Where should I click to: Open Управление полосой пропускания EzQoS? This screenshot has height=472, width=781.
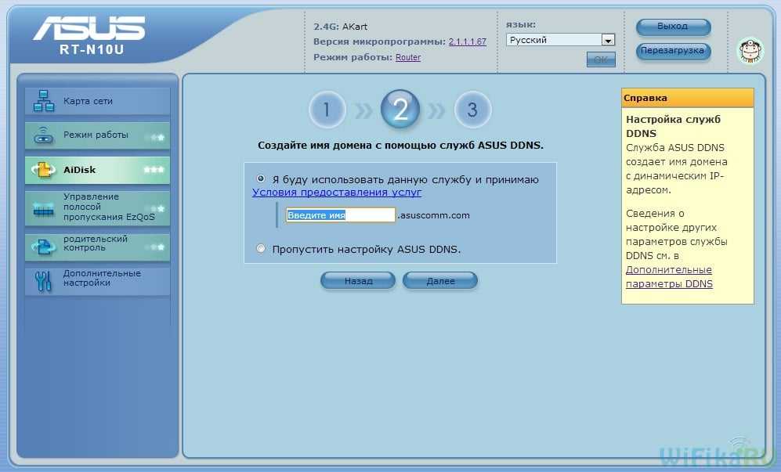(98, 207)
